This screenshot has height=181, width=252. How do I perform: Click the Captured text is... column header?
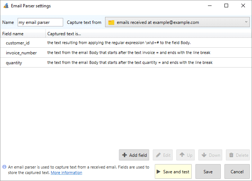click(x=149, y=34)
